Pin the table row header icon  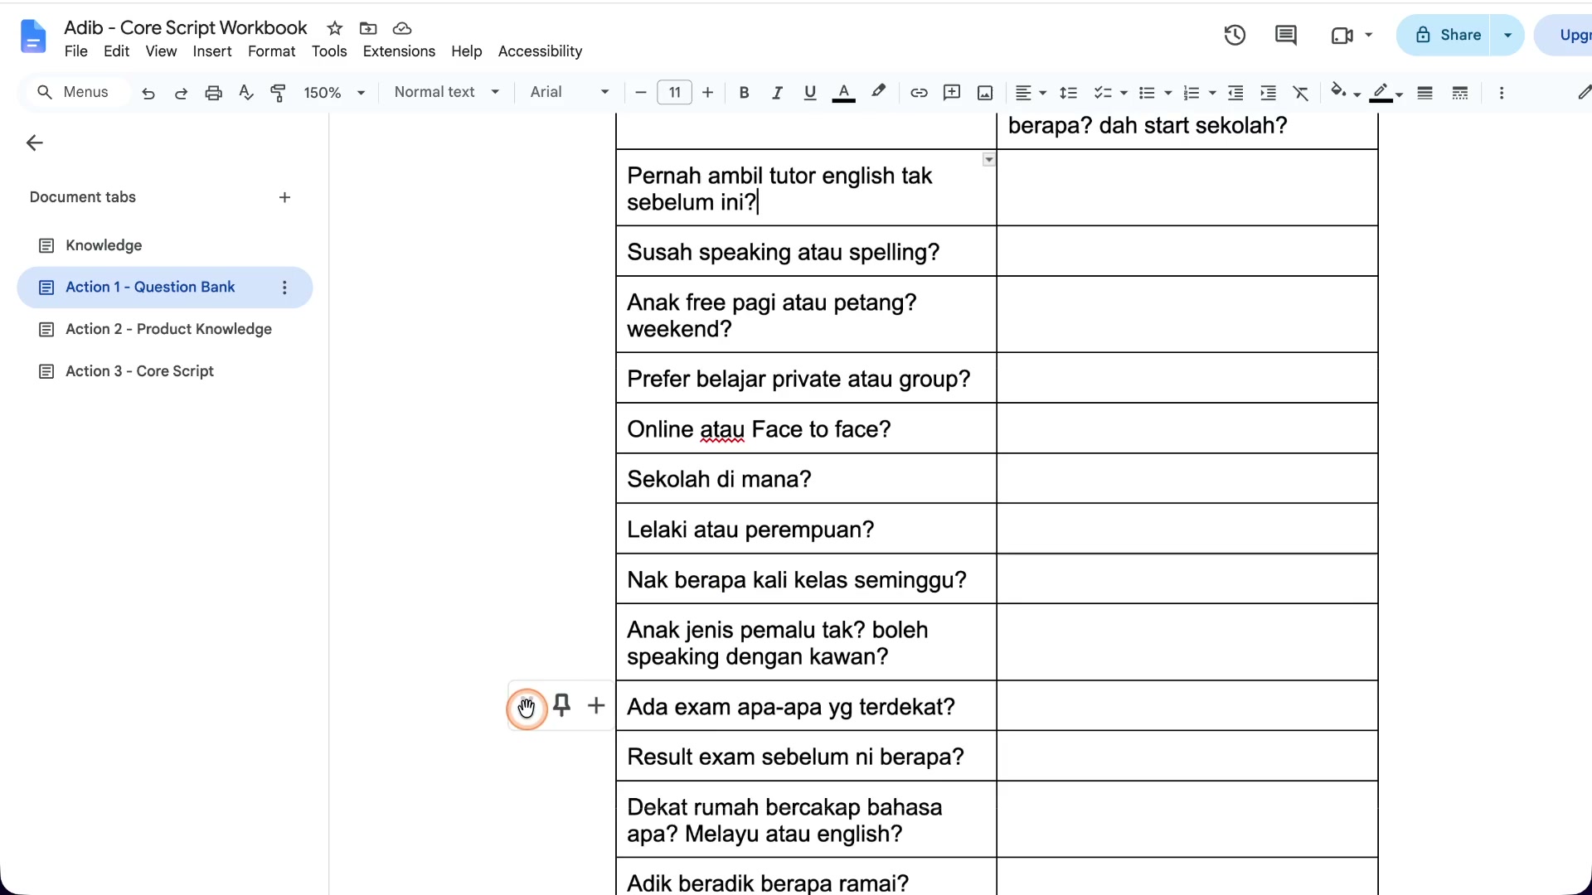click(561, 705)
